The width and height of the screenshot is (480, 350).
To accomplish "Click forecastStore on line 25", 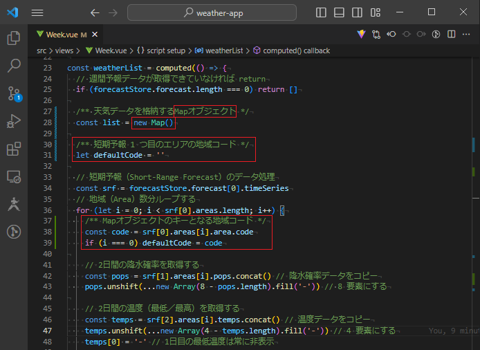I will click(x=122, y=89).
